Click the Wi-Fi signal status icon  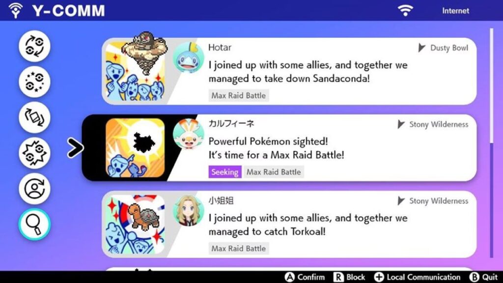pyautogui.click(x=405, y=10)
